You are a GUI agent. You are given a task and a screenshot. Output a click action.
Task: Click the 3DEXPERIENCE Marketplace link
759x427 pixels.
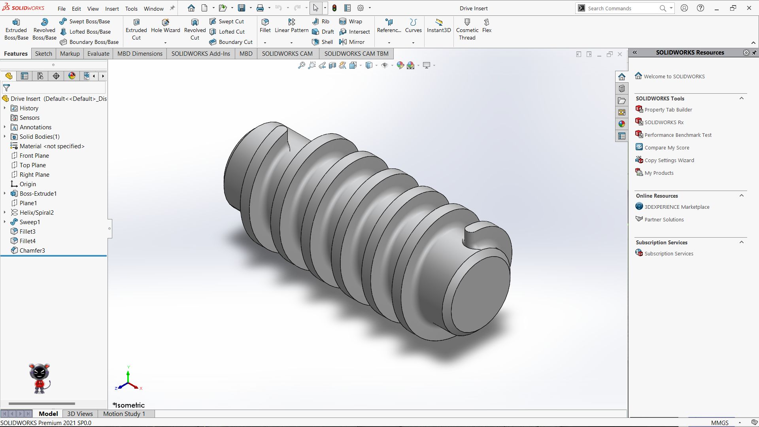[x=677, y=207]
